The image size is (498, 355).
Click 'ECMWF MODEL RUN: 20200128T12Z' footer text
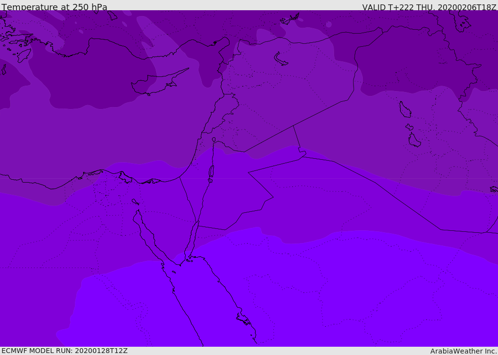point(65,351)
